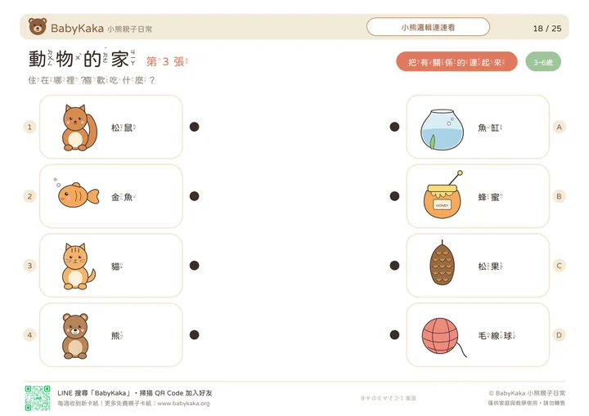Select the orange cat image

pos(79,266)
